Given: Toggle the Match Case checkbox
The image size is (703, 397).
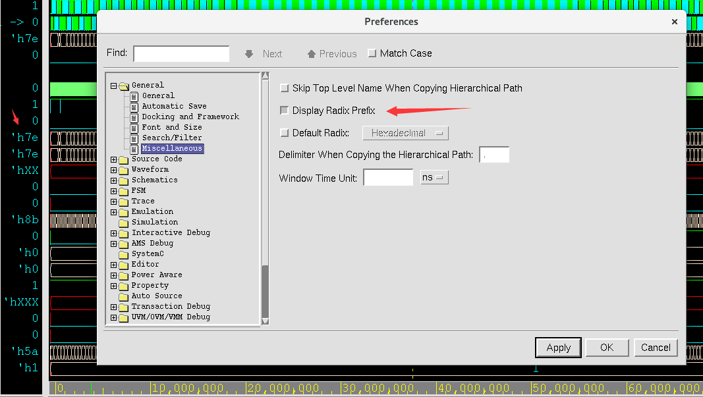Looking at the screenshot, I should click(x=372, y=53).
